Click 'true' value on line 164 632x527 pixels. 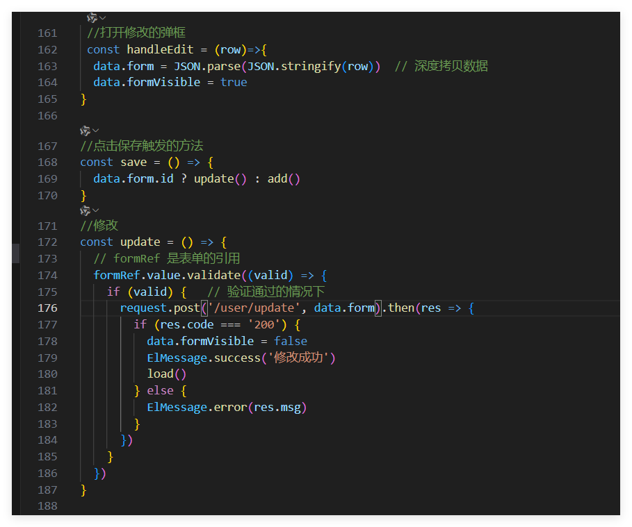click(x=234, y=83)
